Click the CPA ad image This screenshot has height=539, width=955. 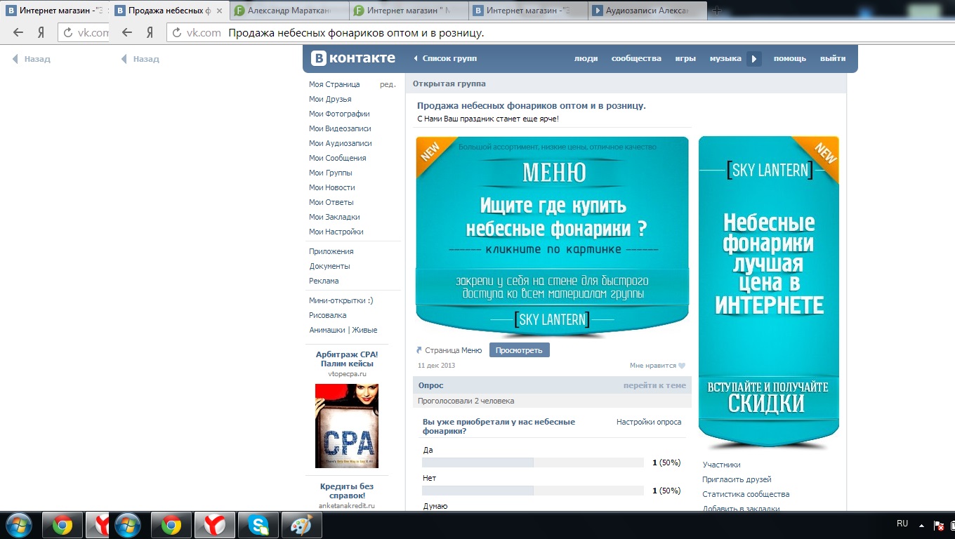click(x=347, y=426)
